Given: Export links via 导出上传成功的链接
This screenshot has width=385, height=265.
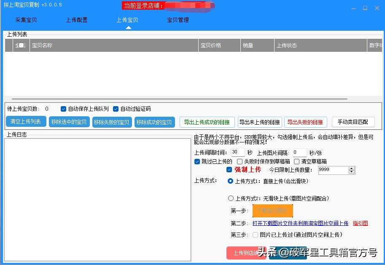Looking at the screenshot, I should [207, 122].
